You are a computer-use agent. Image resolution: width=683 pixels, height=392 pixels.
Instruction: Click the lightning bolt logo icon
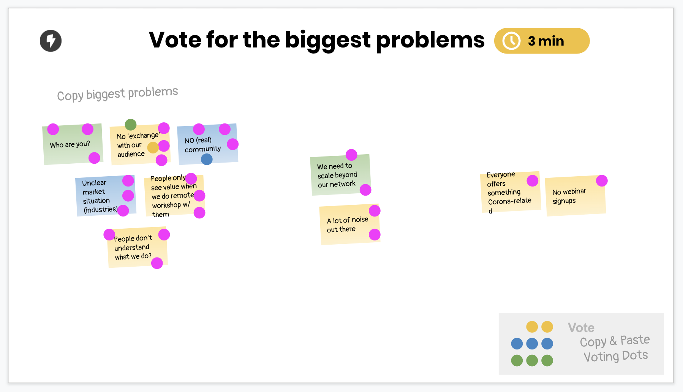(51, 41)
